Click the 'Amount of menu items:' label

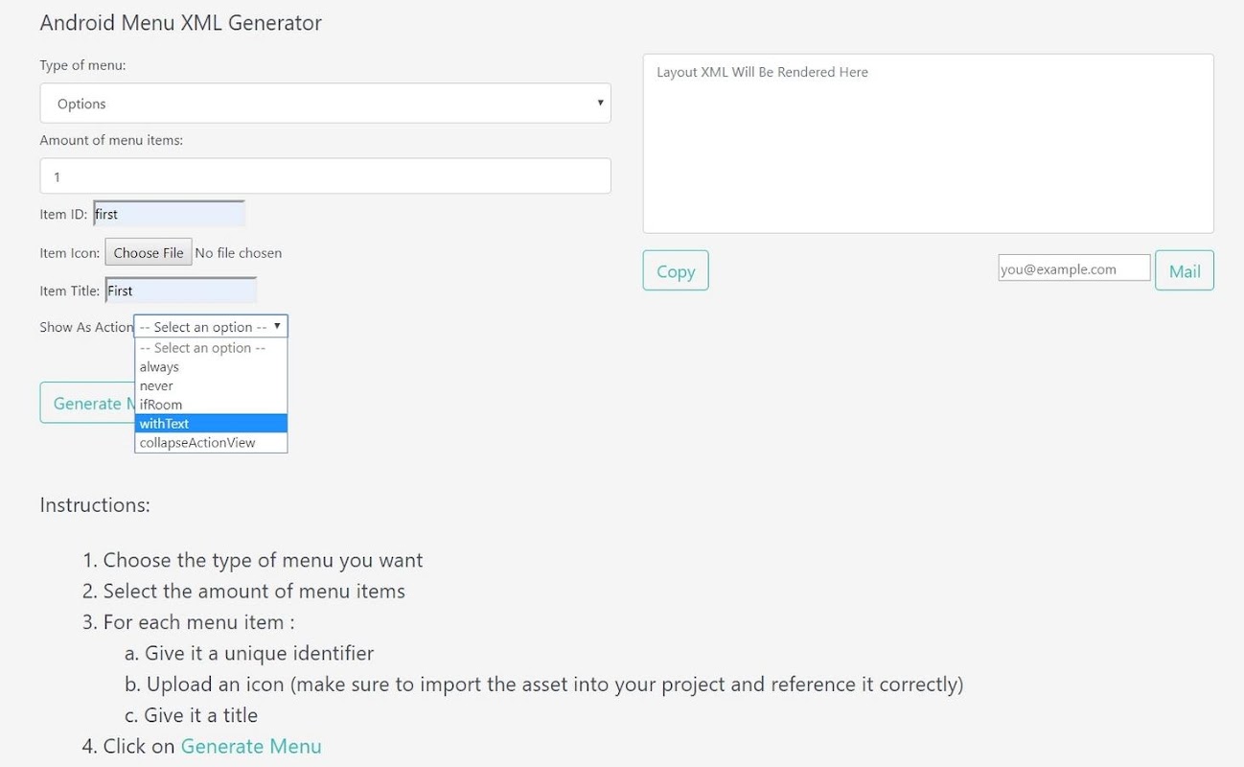click(x=111, y=140)
